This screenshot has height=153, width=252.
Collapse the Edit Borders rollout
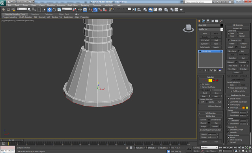[210, 116]
